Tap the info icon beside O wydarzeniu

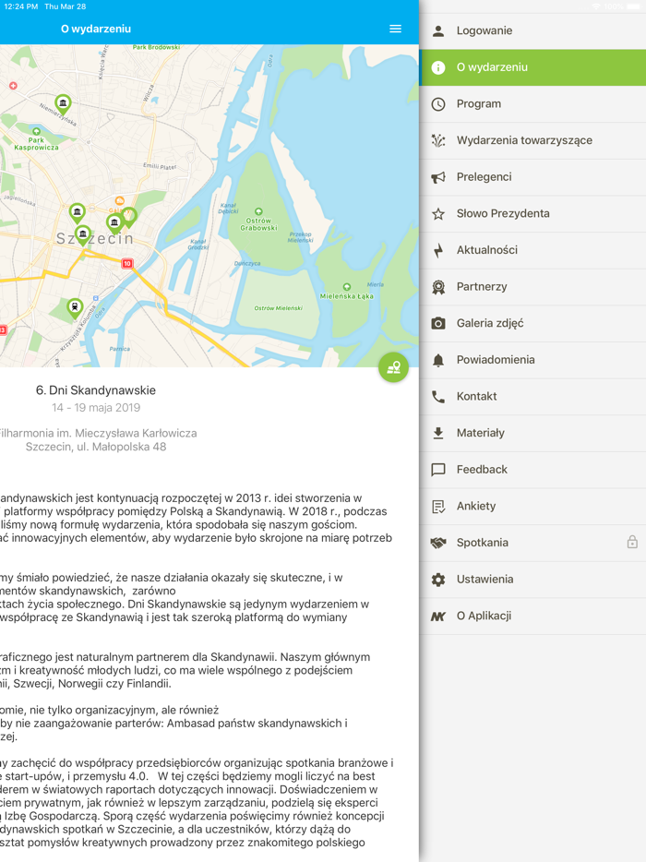tap(438, 67)
